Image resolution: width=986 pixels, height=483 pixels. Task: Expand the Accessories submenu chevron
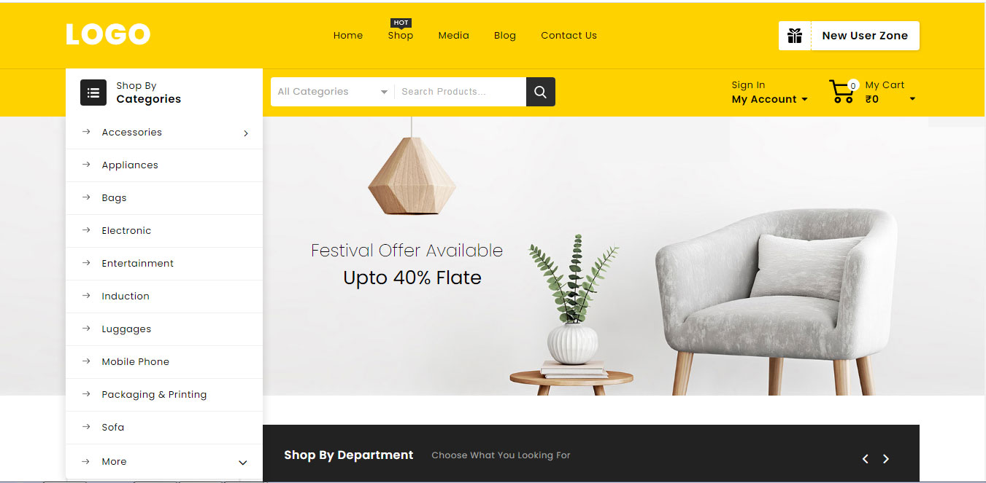(x=246, y=133)
